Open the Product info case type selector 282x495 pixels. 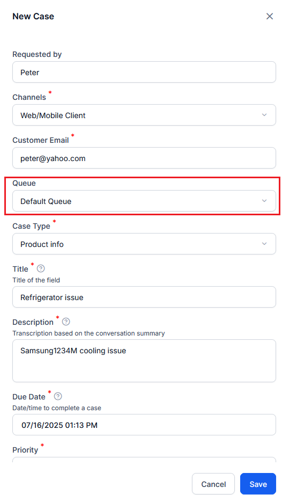point(144,244)
